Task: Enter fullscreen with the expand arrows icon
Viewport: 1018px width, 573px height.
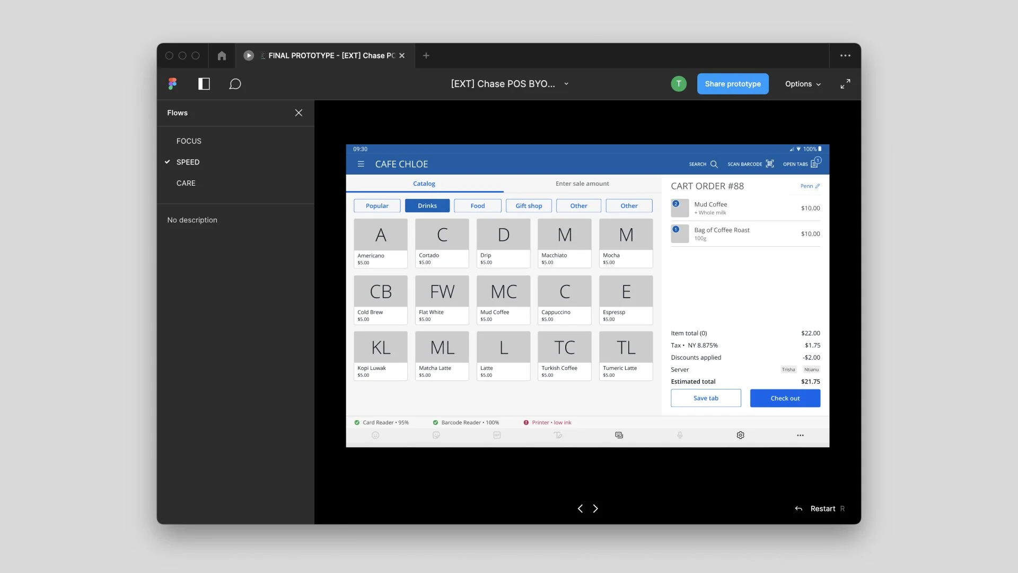Action: (x=845, y=84)
